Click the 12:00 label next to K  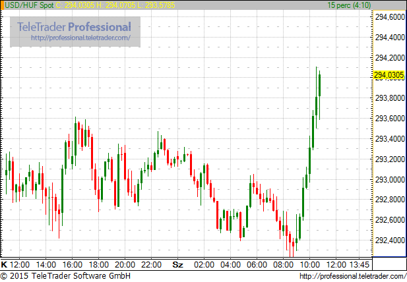tap(20, 265)
